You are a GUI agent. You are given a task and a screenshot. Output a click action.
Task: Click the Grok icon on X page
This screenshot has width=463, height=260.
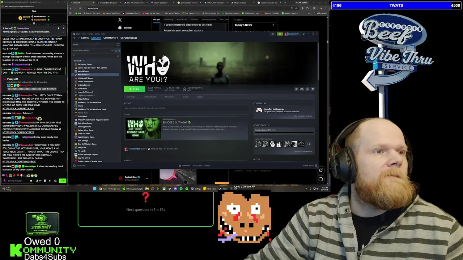tap(320, 170)
